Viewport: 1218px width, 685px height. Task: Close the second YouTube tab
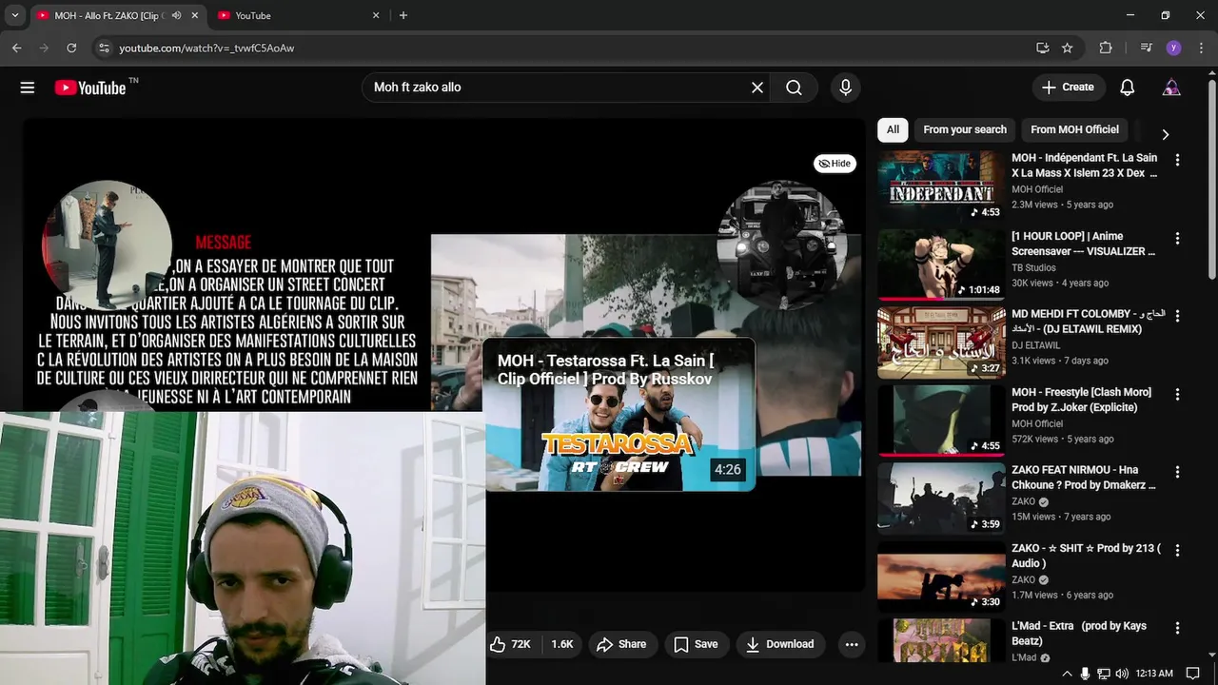pos(376,15)
